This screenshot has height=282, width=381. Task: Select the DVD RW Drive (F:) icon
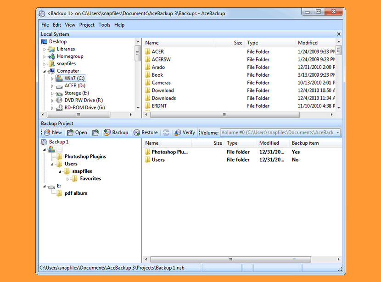tap(60, 100)
